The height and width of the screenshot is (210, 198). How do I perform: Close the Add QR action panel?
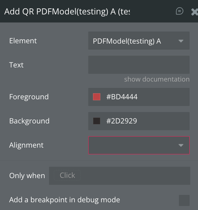pyautogui.click(x=195, y=12)
